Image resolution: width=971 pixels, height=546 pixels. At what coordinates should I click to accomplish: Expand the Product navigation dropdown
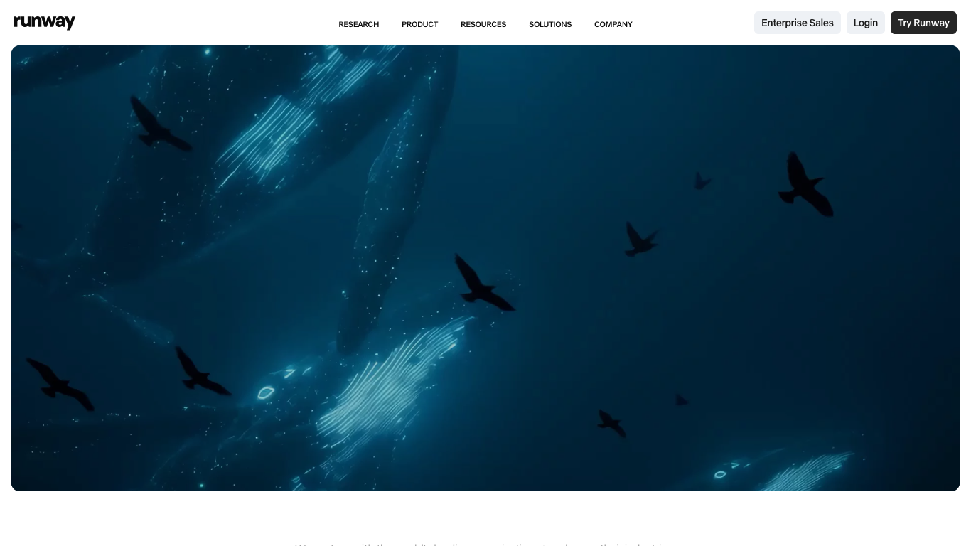tap(419, 24)
